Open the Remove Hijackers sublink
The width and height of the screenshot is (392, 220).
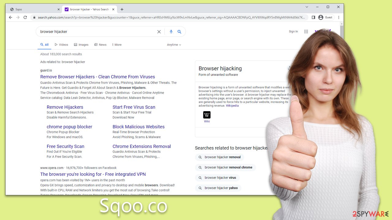(65, 107)
